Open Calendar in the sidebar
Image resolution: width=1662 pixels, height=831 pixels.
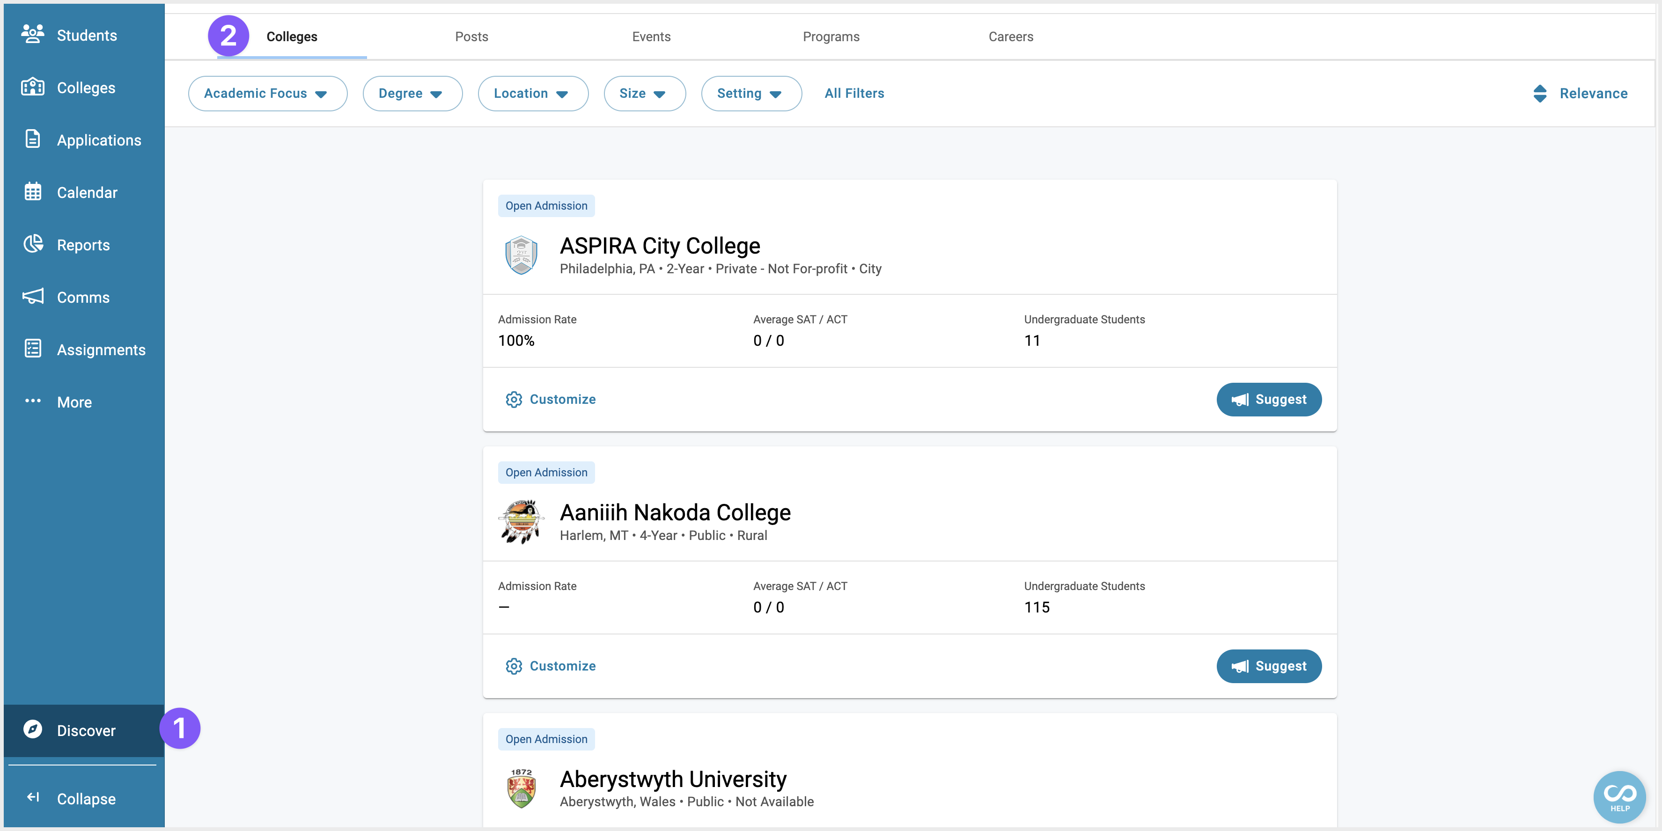pyautogui.click(x=84, y=192)
